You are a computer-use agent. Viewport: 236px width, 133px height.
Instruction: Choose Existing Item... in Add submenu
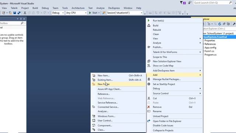[x=118, y=80]
